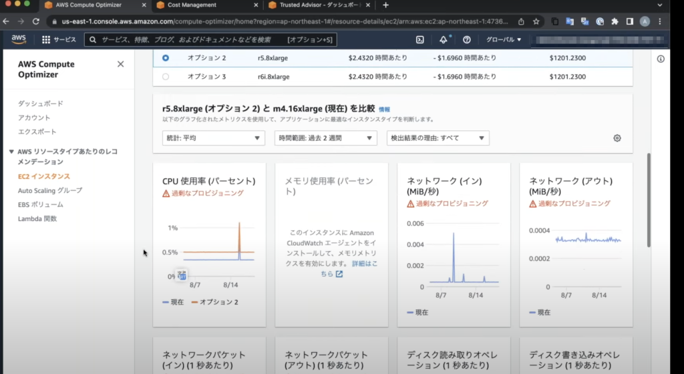Click the 情報 link beside compare heading

tap(384, 110)
